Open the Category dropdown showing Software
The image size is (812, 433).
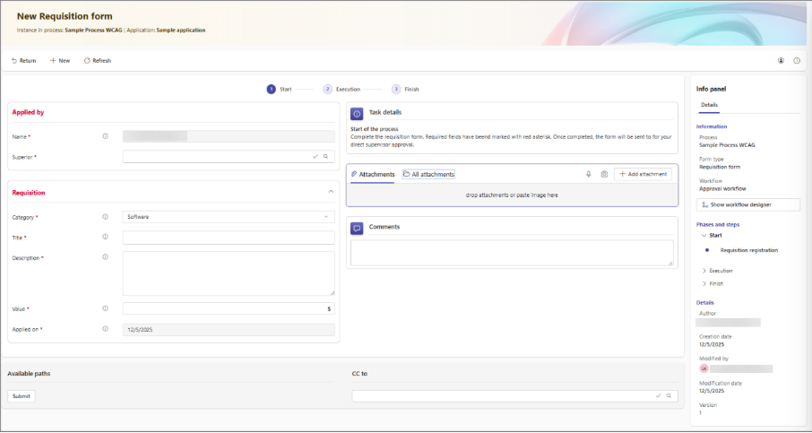(228, 217)
